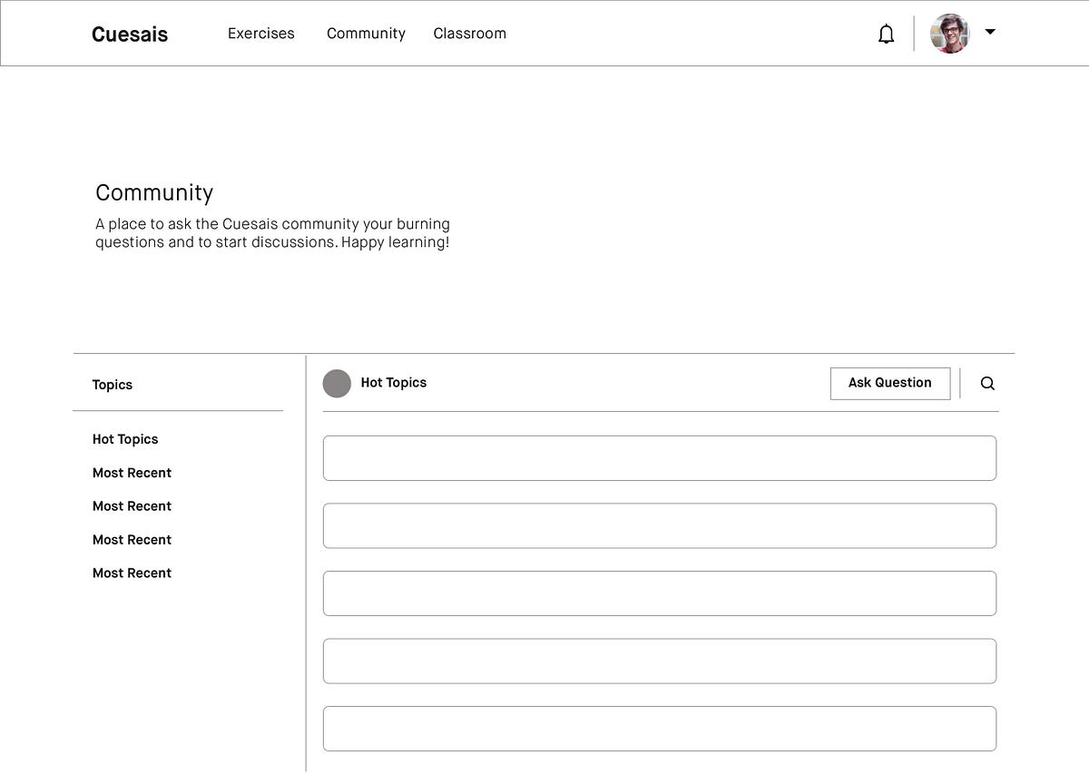Click the gray Hot Topics circle icon
1089x774 pixels.
coord(337,384)
